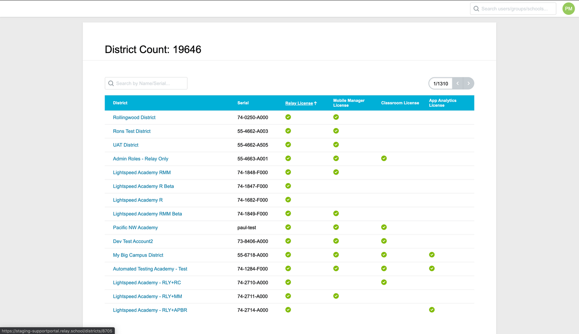Viewport: 579px width, 334px height.
Task: Open My Big Campus District link
Action: (138, 255)
